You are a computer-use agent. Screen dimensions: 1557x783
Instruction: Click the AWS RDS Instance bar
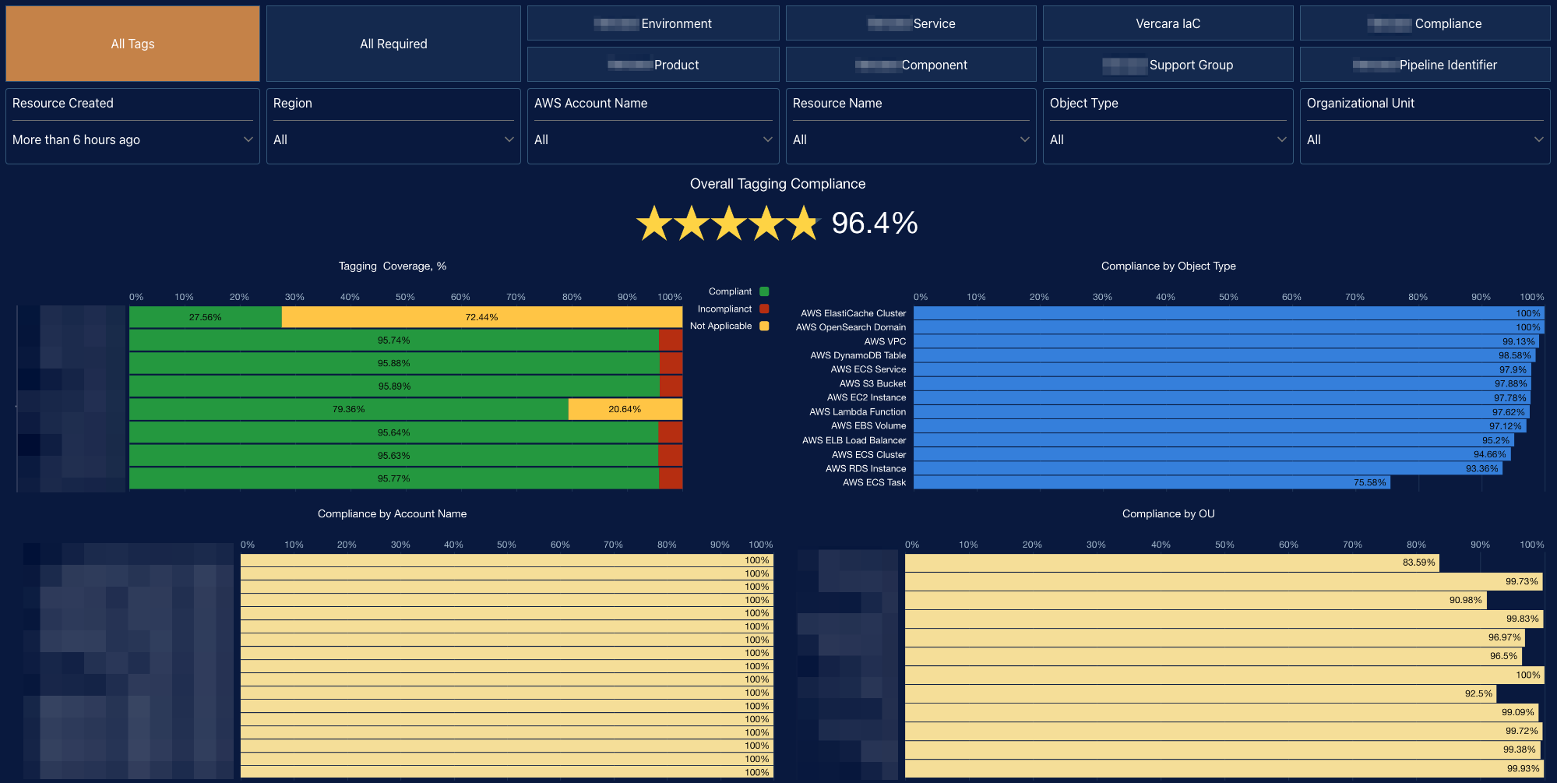tap(1208, 468)
